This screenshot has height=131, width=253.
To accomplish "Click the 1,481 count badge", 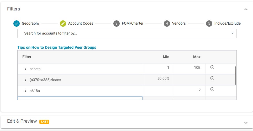I will 44,122.
